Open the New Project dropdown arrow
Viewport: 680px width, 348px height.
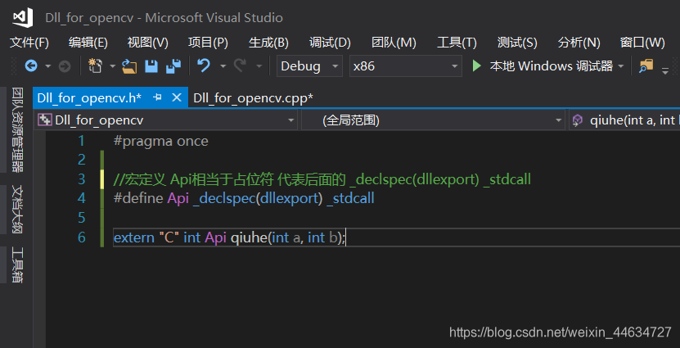112,66
